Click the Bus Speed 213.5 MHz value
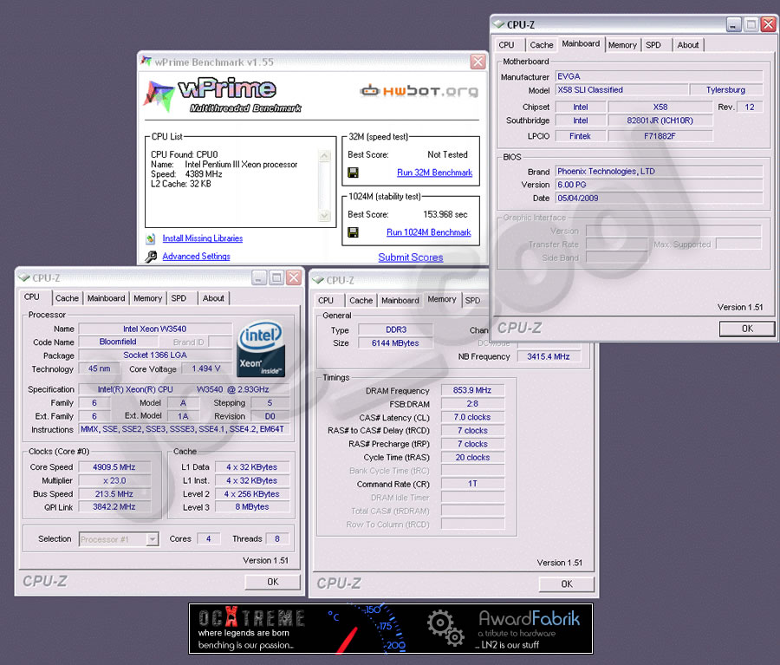 (x=114, y=494)
